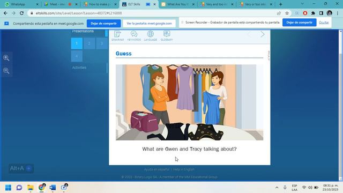Select presentation page 2
343x193 pixels.
point(89,43)
